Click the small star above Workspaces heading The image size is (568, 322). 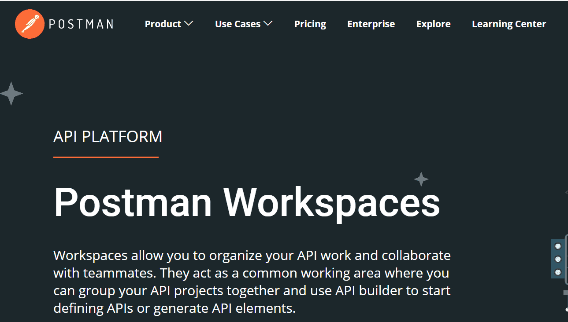[421, 179]
